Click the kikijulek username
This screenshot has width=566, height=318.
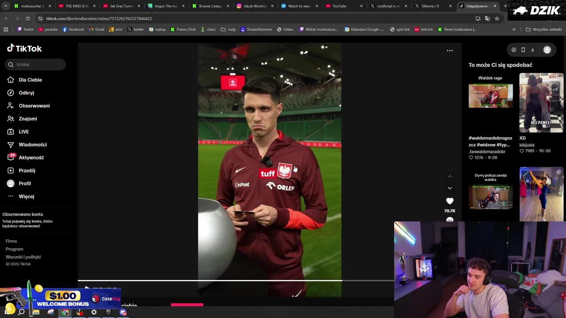pyautogui.click(x=527, y=145)
